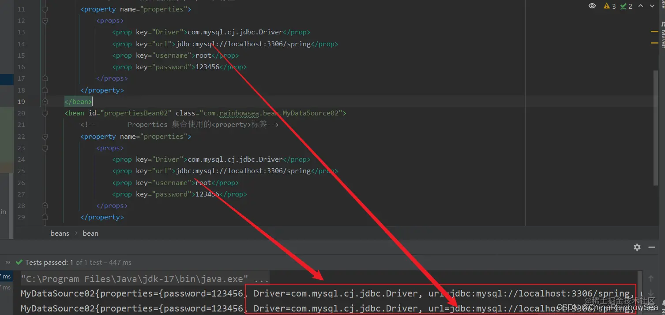Click closing </props> tag on line 28
This screenshot has width=665, height=315.
(x=112, y=206)
